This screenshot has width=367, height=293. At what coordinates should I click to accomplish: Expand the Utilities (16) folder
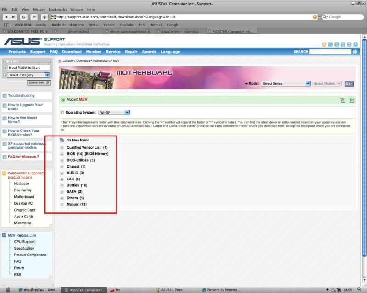tap(62, 186)
